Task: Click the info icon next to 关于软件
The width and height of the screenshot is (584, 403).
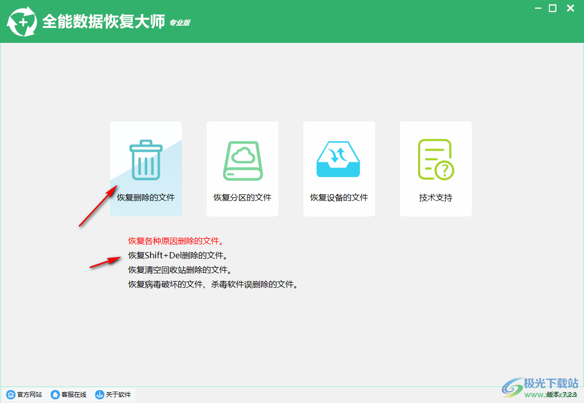Action: click(x=99, y=395)
